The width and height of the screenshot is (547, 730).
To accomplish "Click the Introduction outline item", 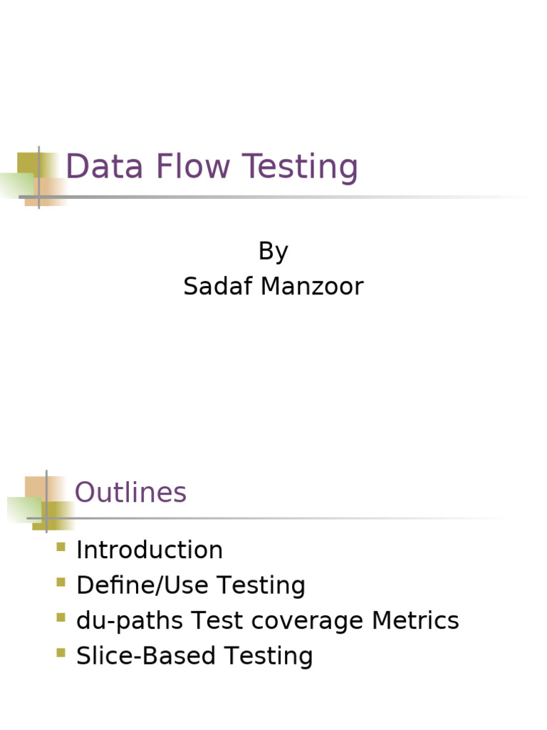I will pyautogui.click(x=150, y=550).
